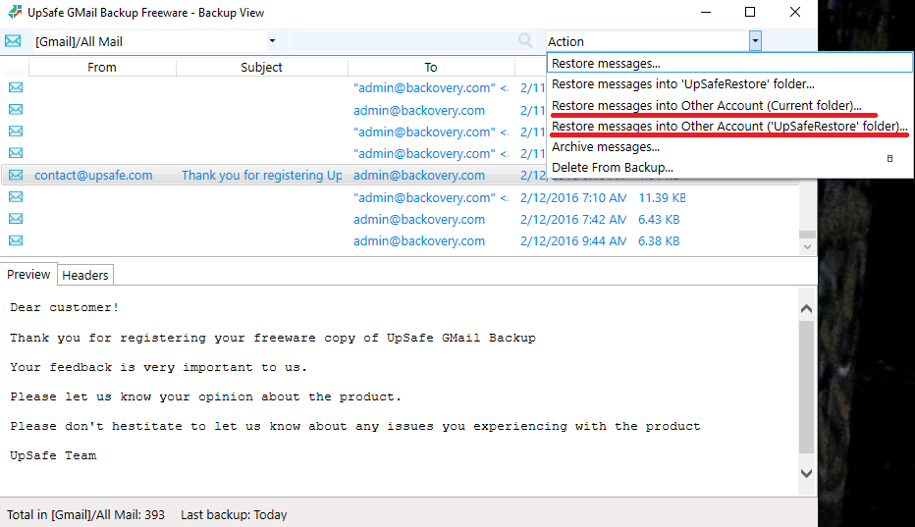Select Restore messages into 'UpSafeRestore' folder
Viewport: 915px width, 527px height.
[x=729, y=84]
